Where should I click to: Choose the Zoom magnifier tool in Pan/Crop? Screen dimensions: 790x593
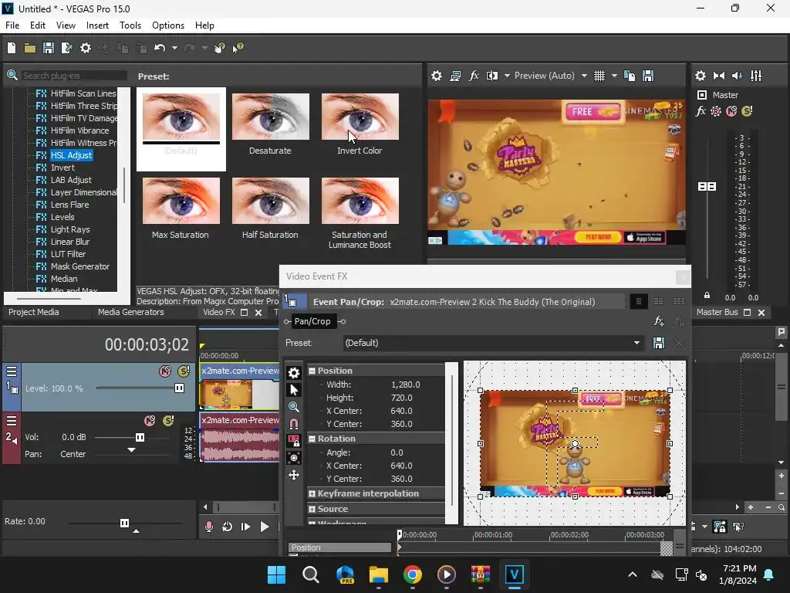[x=294, y=407]
